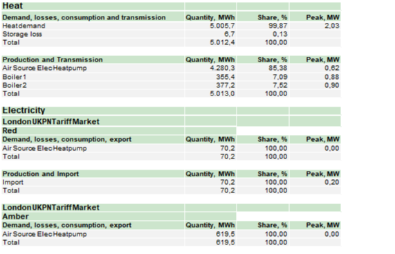Select heat pump peak 0,62
Screen dimensions: 395x254
pos(332,68)
